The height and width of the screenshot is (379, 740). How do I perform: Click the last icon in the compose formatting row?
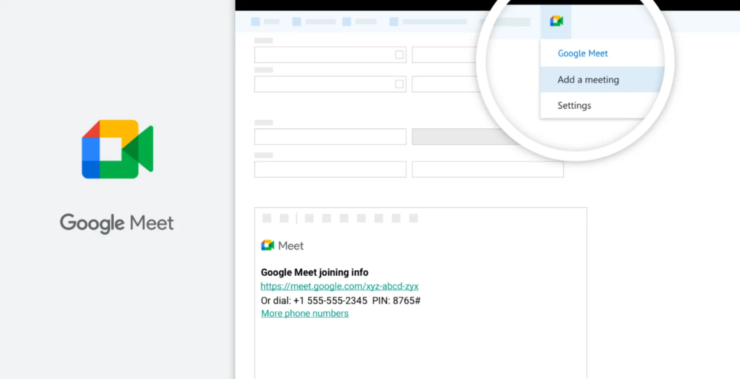click(413, 218)
